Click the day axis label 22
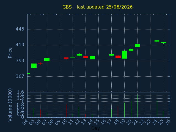Image resolution: width=176 pixels, height=132 pixels. tap(141, 122)
